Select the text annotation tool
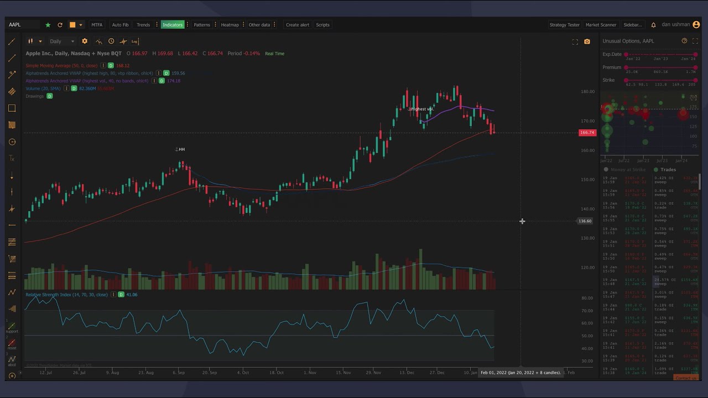The width and height of the screenshot is (708, 398). tap(12, 159)
